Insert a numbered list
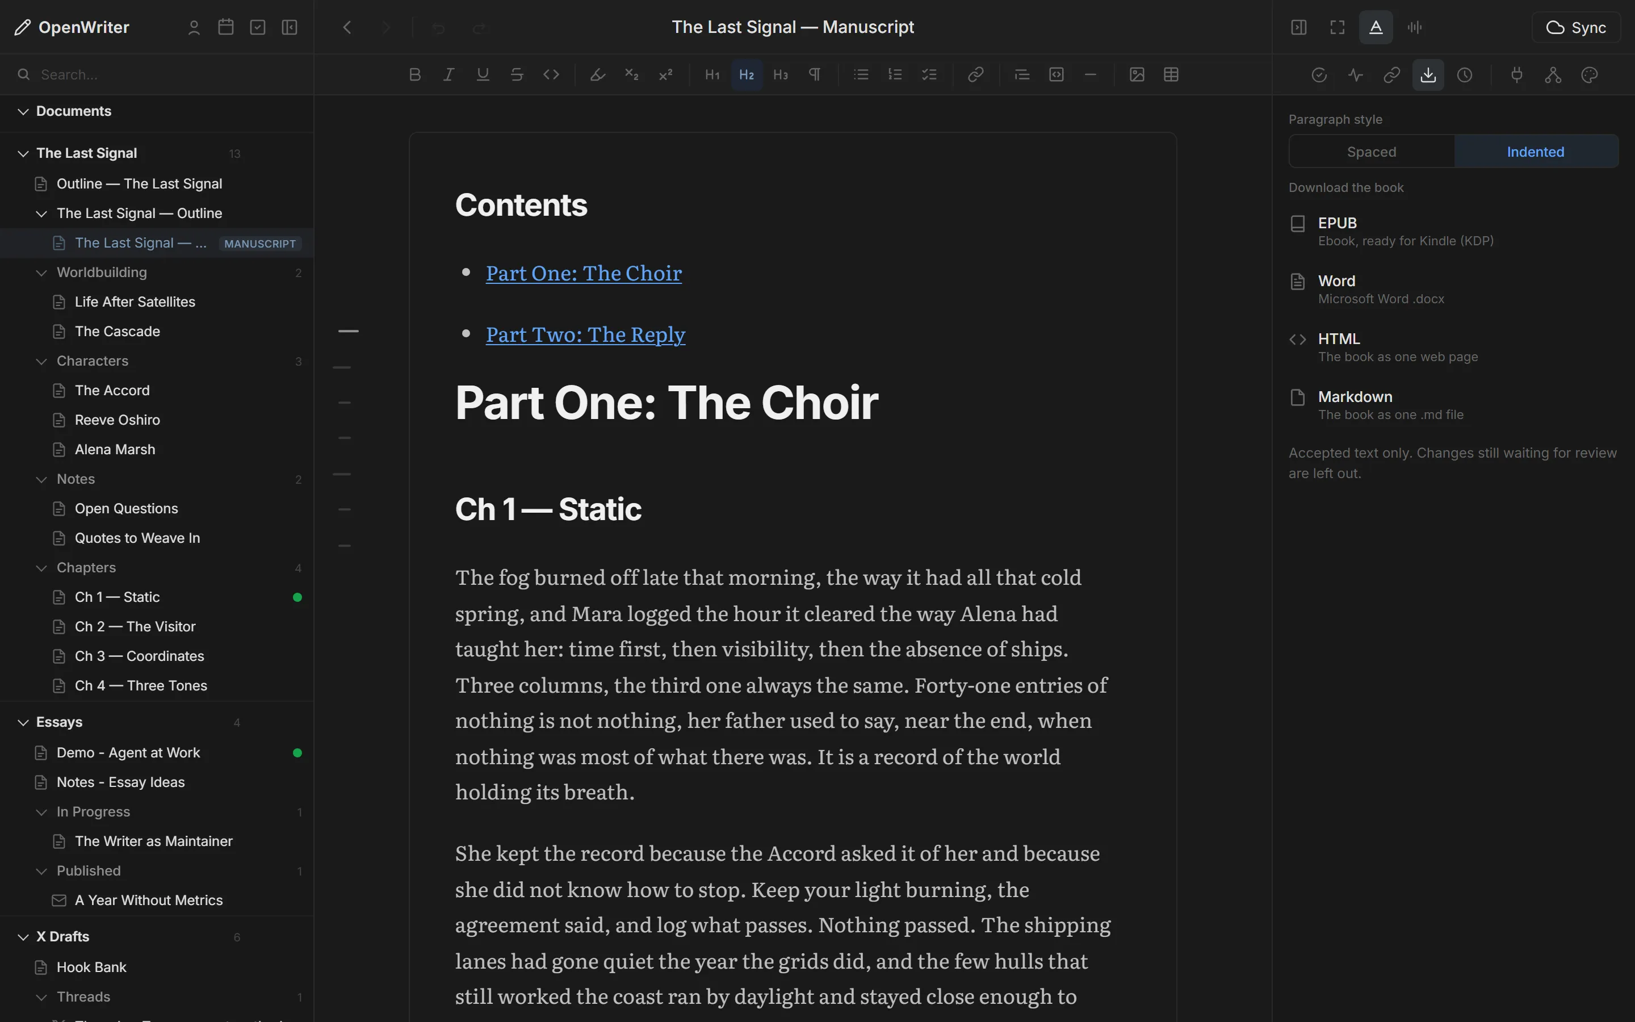Image resolution: width=1635 pixels, height=1022 pixels. [x=895, y=74]
